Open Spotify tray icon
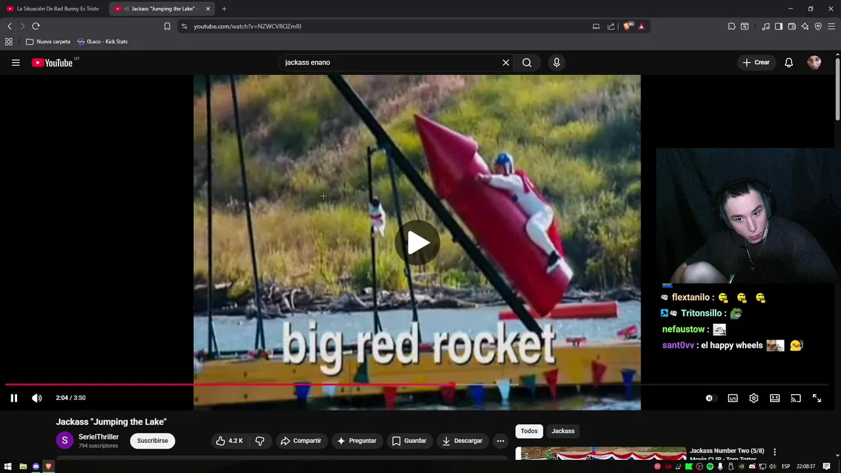Screen dimensions: 841x473 click(710, 466)
